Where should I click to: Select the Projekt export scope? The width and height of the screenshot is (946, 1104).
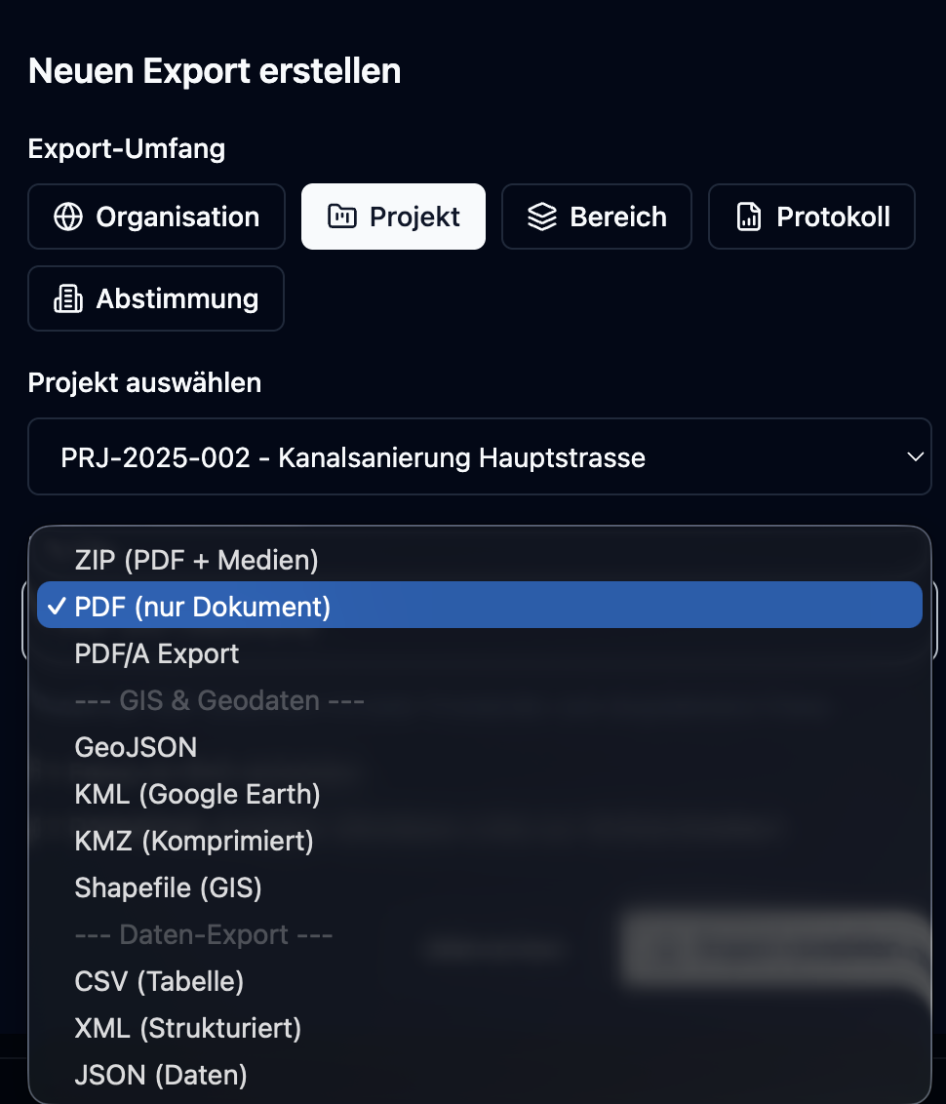393,216
